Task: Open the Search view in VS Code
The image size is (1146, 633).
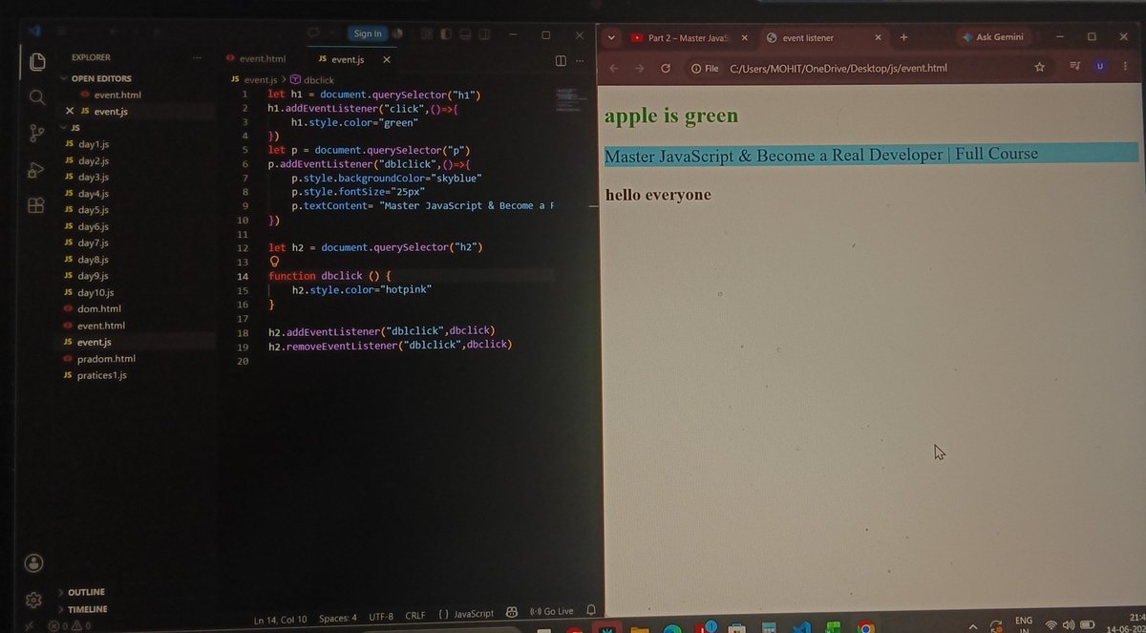Action: pos(36,97)
